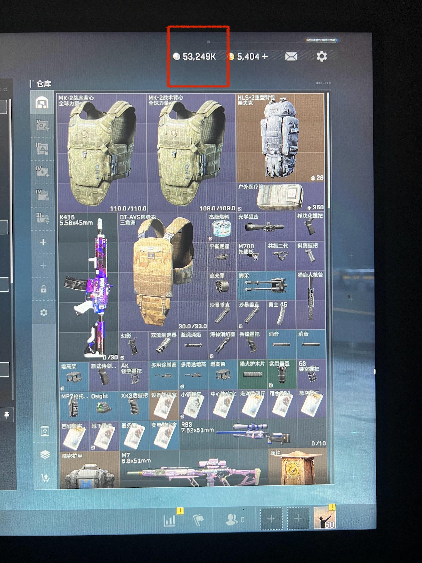Click the 实用垂直 foregrip item
The image size is (422, 563).
(x=282, y=374)
